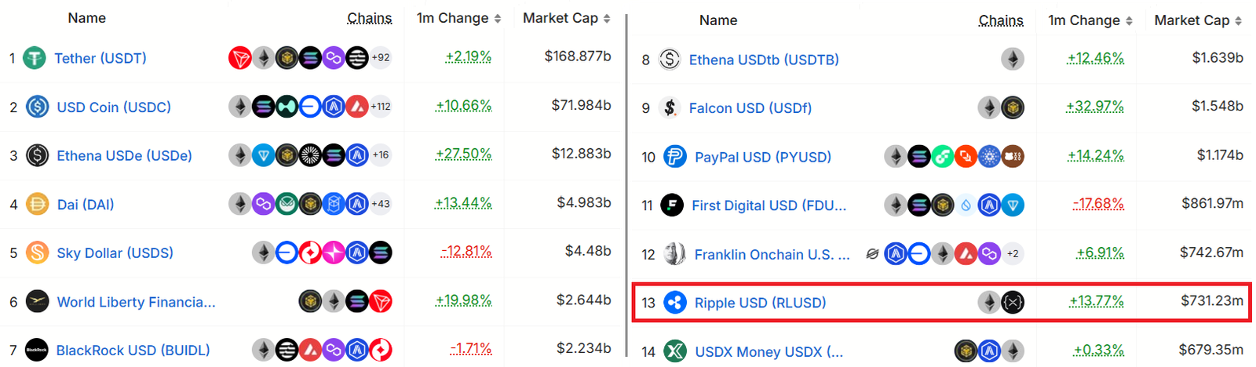This screenshot has width=1256, height=367.
Task: Click the PayPal USD (PYUSD) logo icon
Action: (675, 157)
